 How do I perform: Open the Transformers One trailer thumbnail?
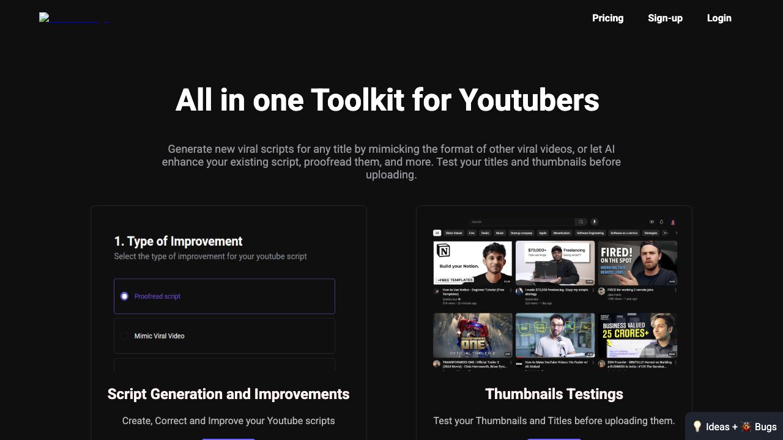pyautogui.click(x=473, y=335)
